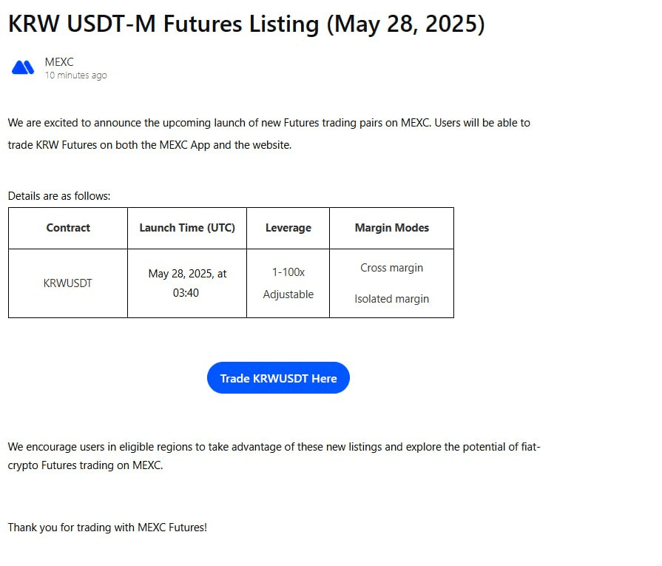Select the Leverage column header
The height and width of the screenshot is (566, 662).
click(x=288, y=228)
